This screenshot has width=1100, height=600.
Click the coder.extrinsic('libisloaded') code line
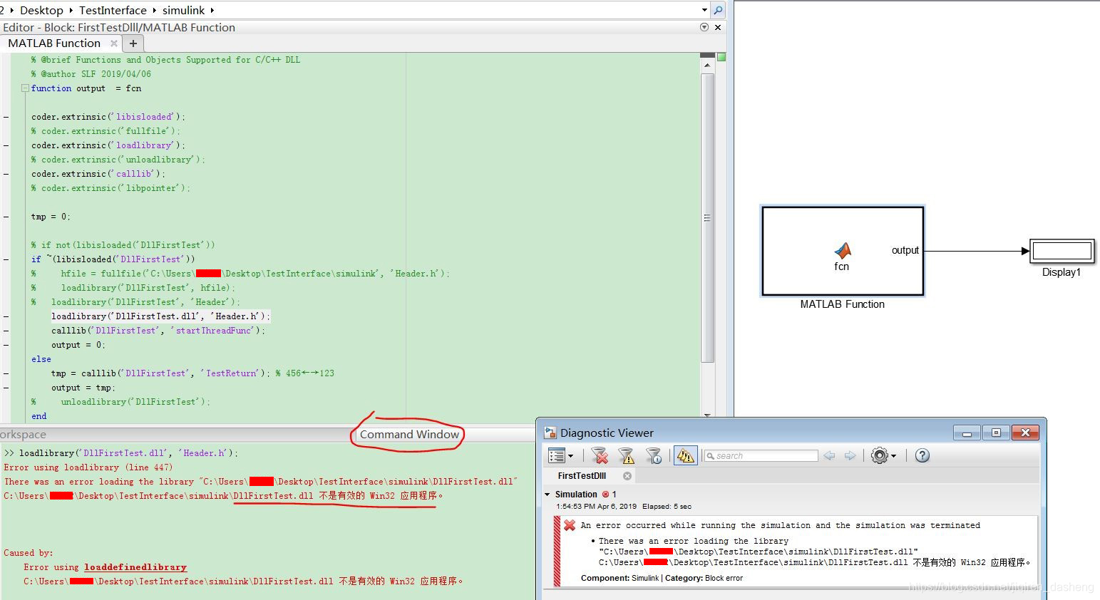tap(108, 117)
